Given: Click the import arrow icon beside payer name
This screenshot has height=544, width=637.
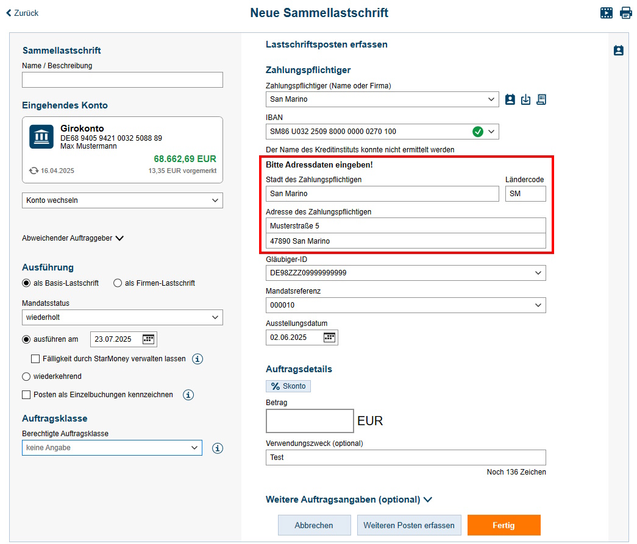Looking at the screenshot, I should [x=525, y=99].
